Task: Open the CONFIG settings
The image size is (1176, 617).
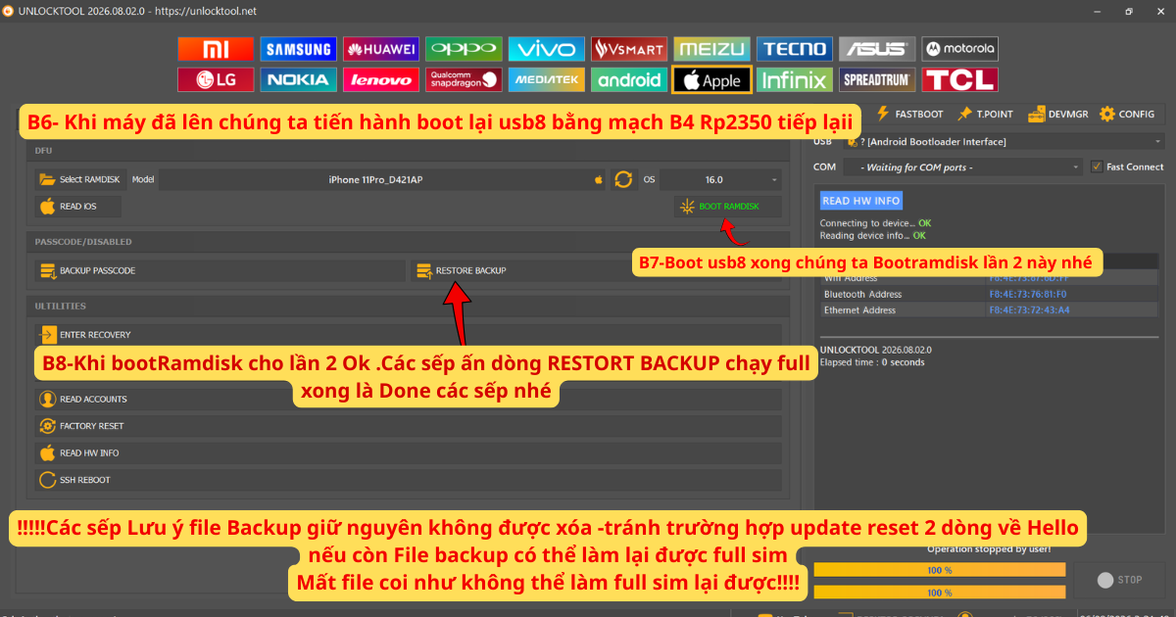Action: point(1127,114)
